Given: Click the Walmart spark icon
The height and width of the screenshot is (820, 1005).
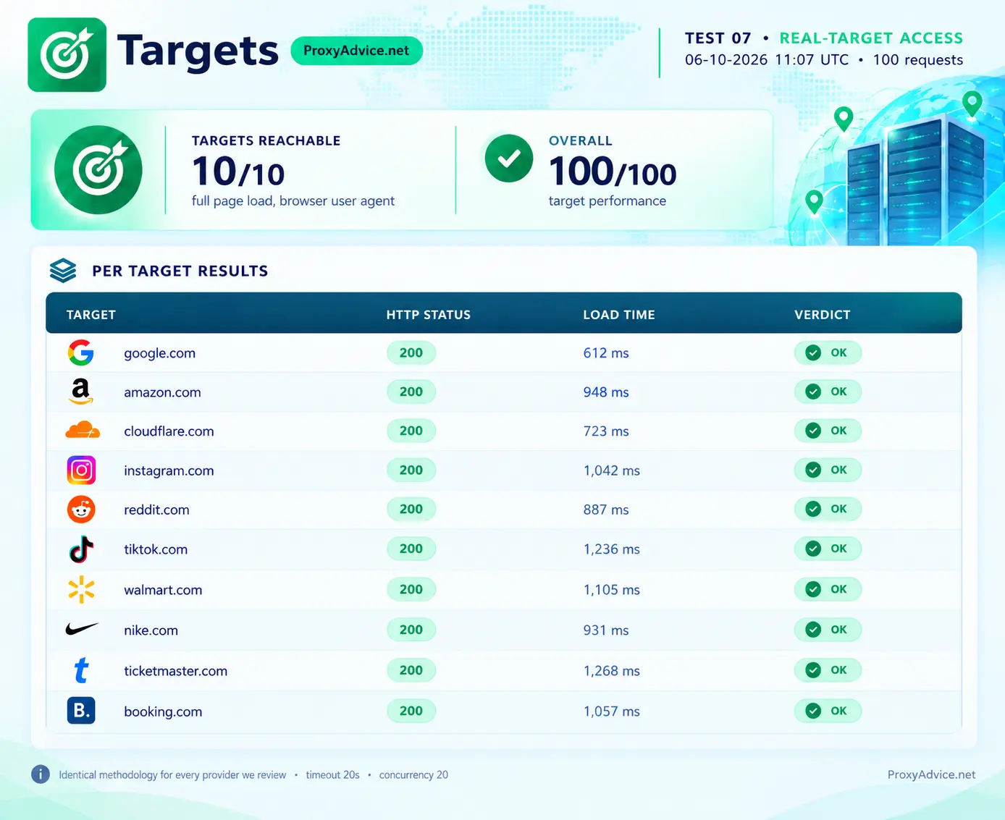Looking at the screenshot, I should 81,589.
